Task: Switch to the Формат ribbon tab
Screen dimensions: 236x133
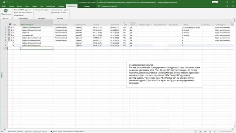Action: (x=87, y=6)
